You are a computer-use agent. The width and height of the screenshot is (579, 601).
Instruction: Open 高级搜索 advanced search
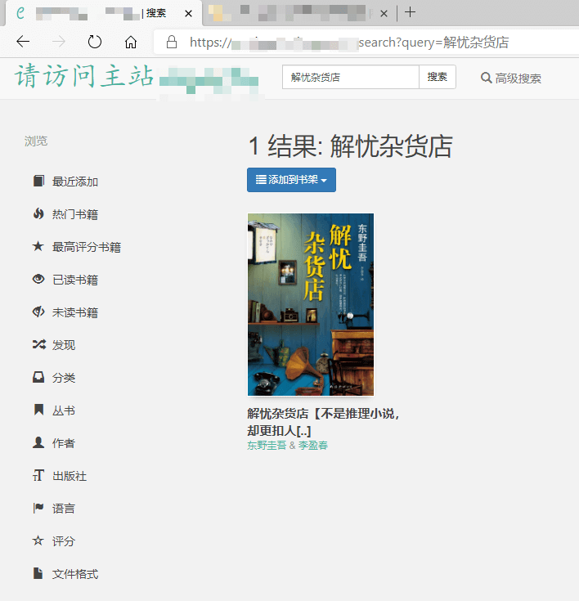511,78
